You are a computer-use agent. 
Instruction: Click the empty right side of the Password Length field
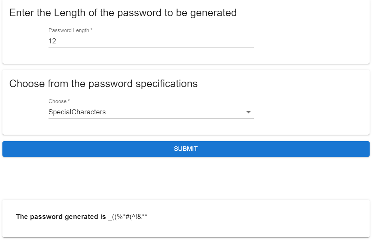pyautogui.click(x=207, y=41)
